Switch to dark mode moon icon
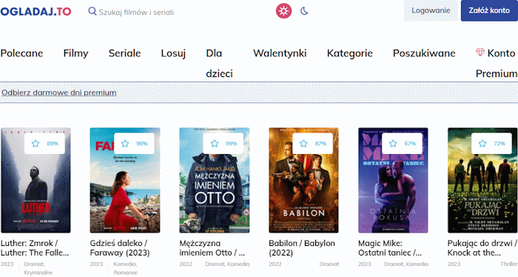Image resolution: width=518 pixels, height=277 pixels. tap(304, 11)
